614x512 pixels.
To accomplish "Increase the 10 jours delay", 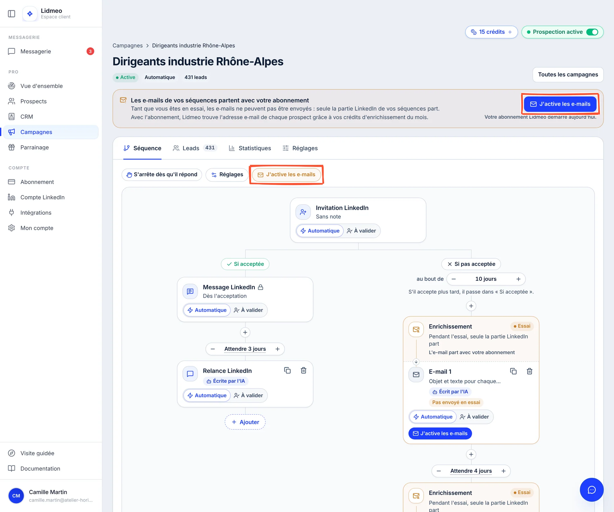I will pyautogui.click(x=518, y=279).
